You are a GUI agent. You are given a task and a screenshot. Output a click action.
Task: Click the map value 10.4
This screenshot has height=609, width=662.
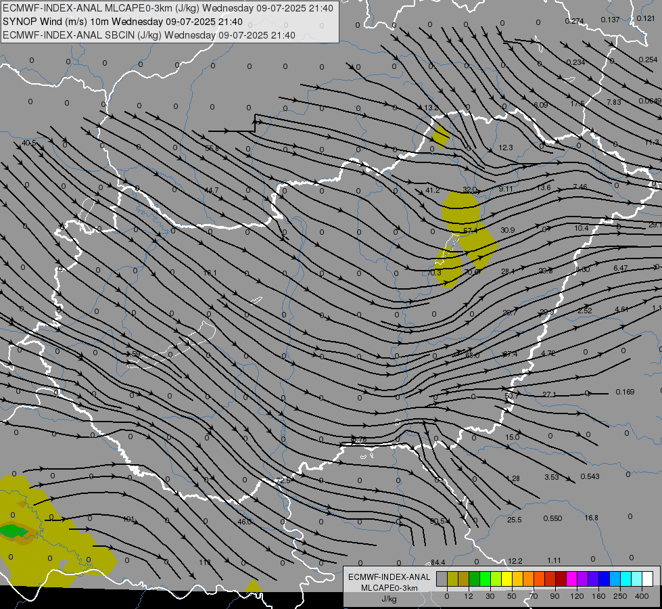[x=582, y=228]
